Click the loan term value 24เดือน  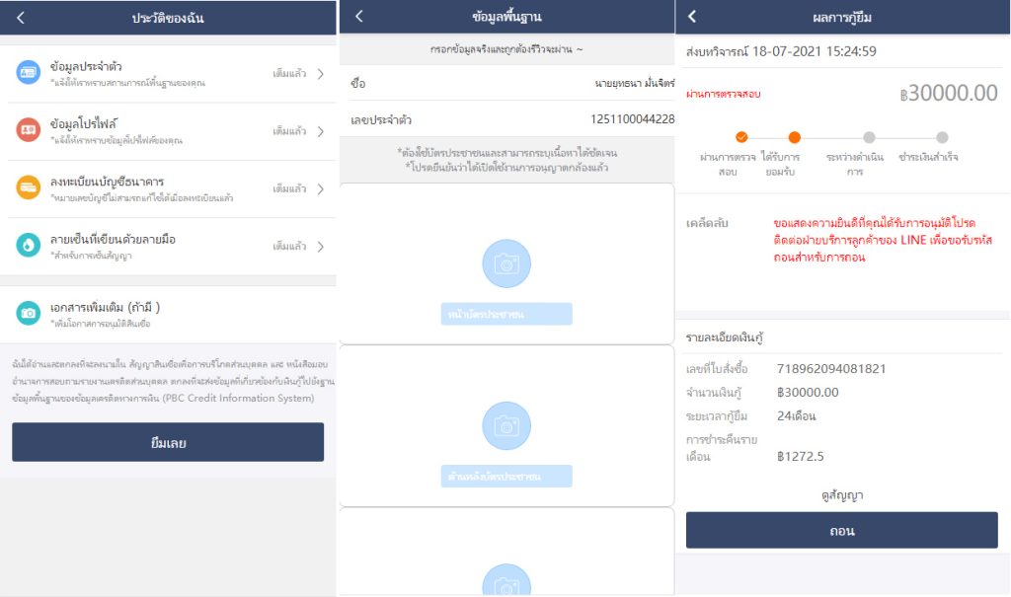click(x=797, y=415)
